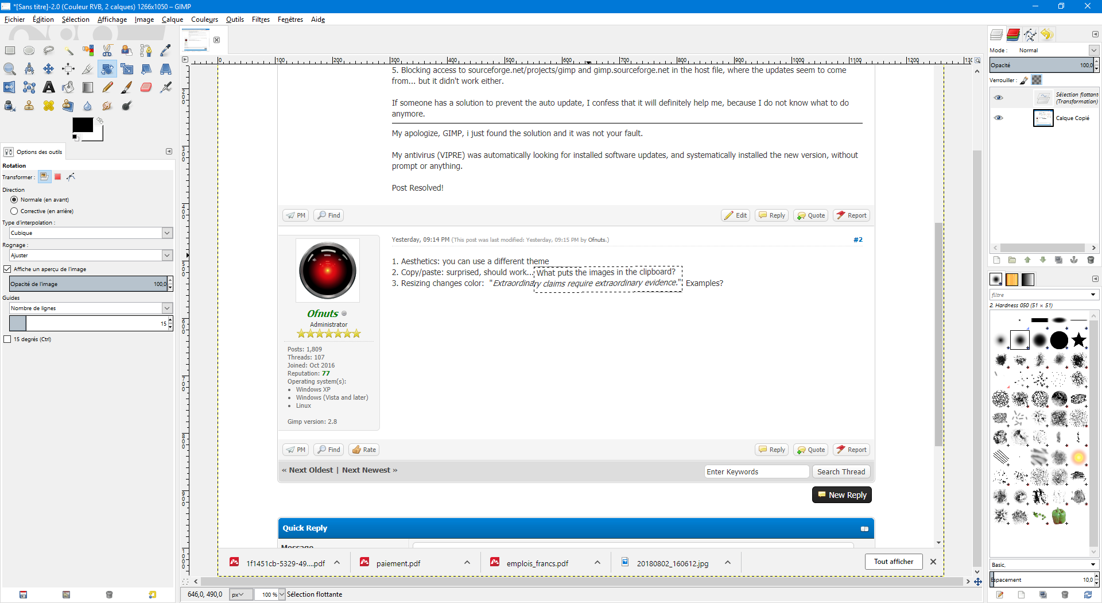Select the Heal tool
The height and width of the screenshot is (603, 1102).
[x=49, y=106]
